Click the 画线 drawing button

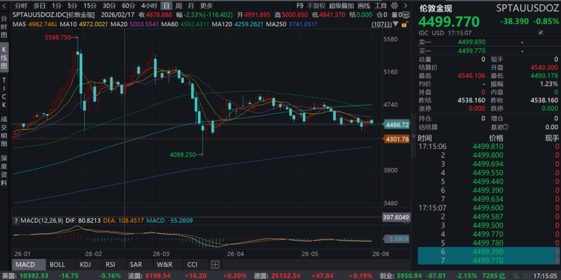click(364, 5)
